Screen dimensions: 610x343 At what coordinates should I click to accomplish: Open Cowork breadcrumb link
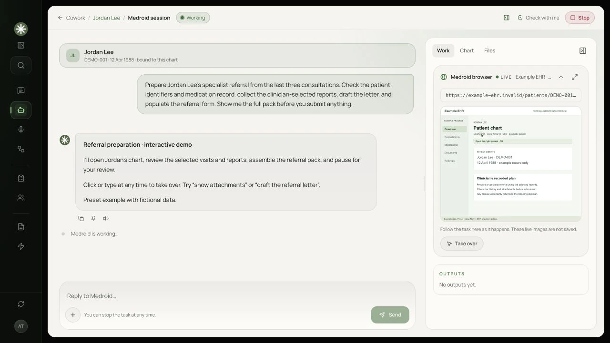coord(75,18)
